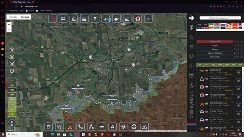Collapse the side panel with the white arrow
The height and width of the screenshot is (137, 244).
coord(191,18)
